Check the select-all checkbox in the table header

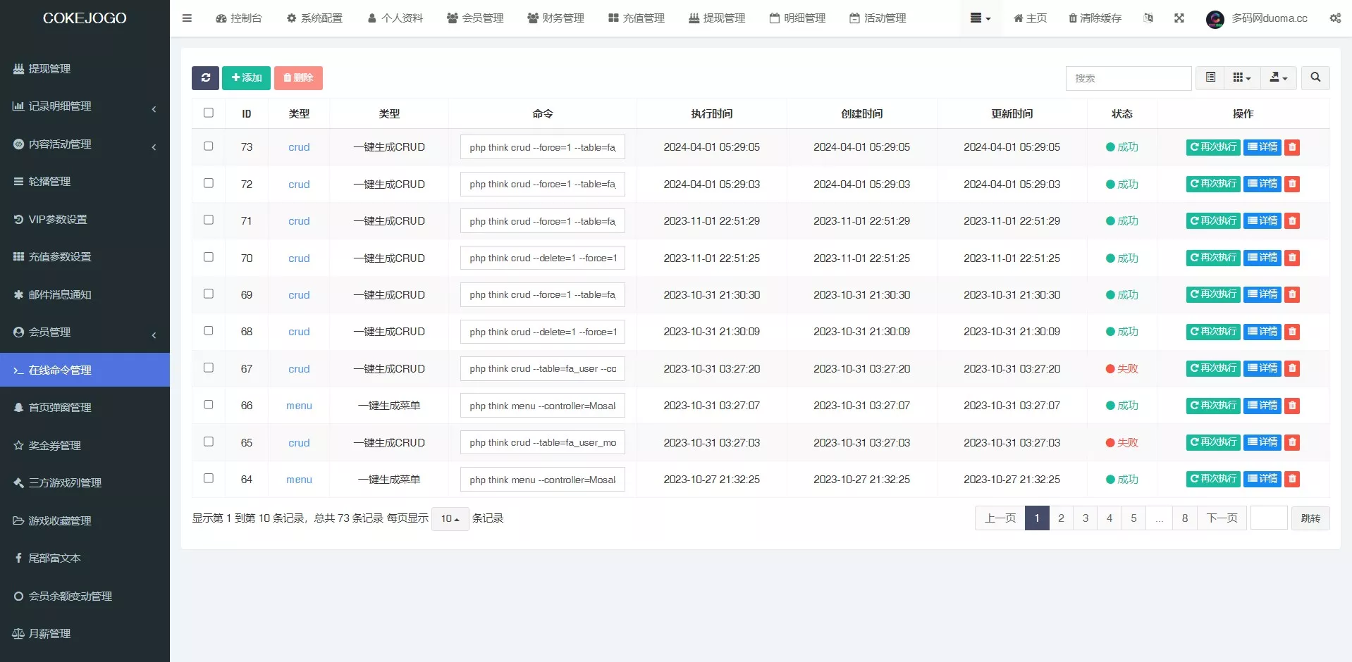point(208,112)
